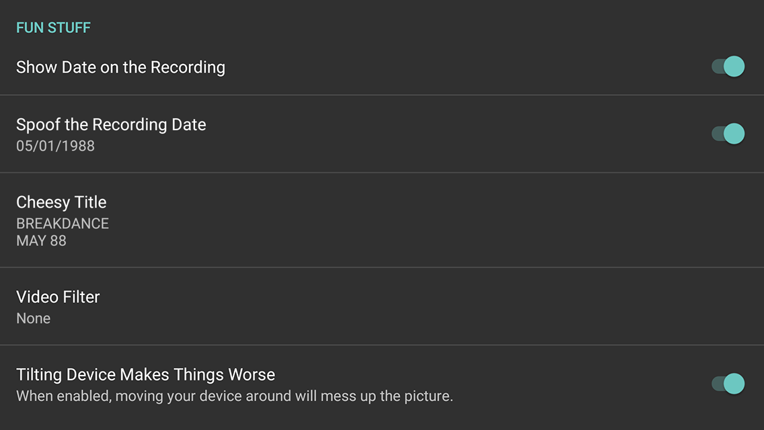
Task: Disable the 'Spoof the Recording Date' switch
Action: (727, 134)
